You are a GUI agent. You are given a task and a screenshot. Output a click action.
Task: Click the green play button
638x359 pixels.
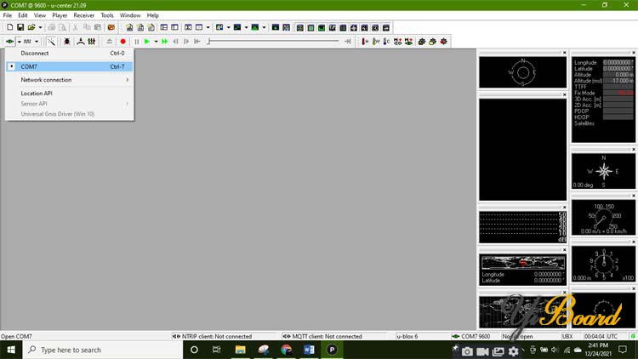click(x=147, y=41)
